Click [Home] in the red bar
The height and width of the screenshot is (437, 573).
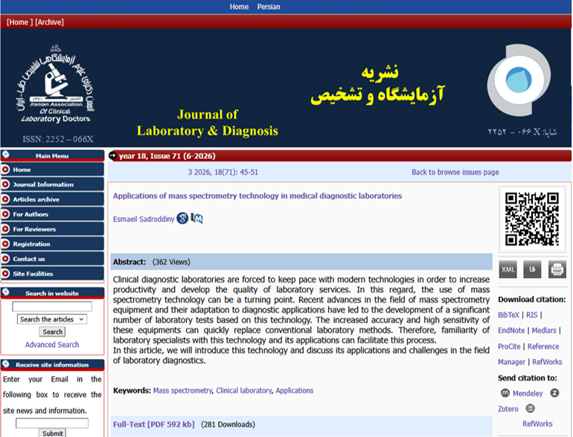(x=19, y=22)
